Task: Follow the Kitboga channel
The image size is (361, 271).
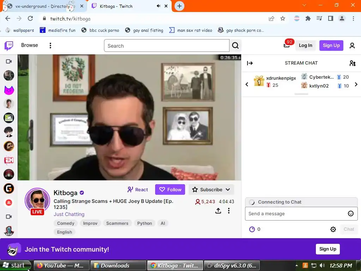Action: pos(170,189)
